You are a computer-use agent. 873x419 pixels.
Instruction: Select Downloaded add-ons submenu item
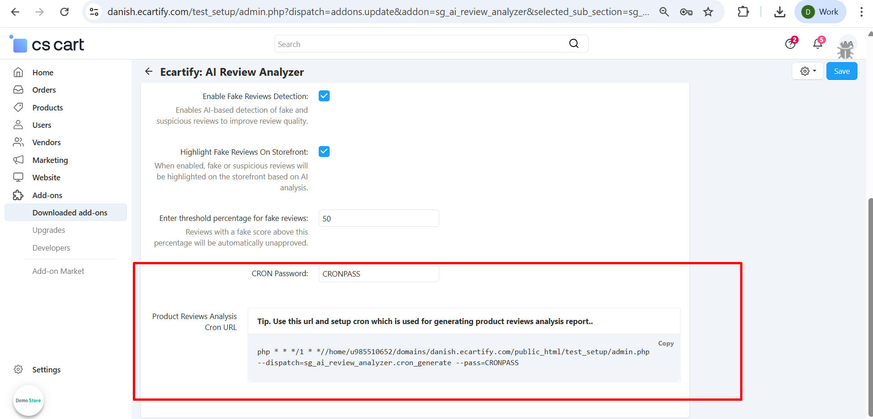click(x=70, y=213)
